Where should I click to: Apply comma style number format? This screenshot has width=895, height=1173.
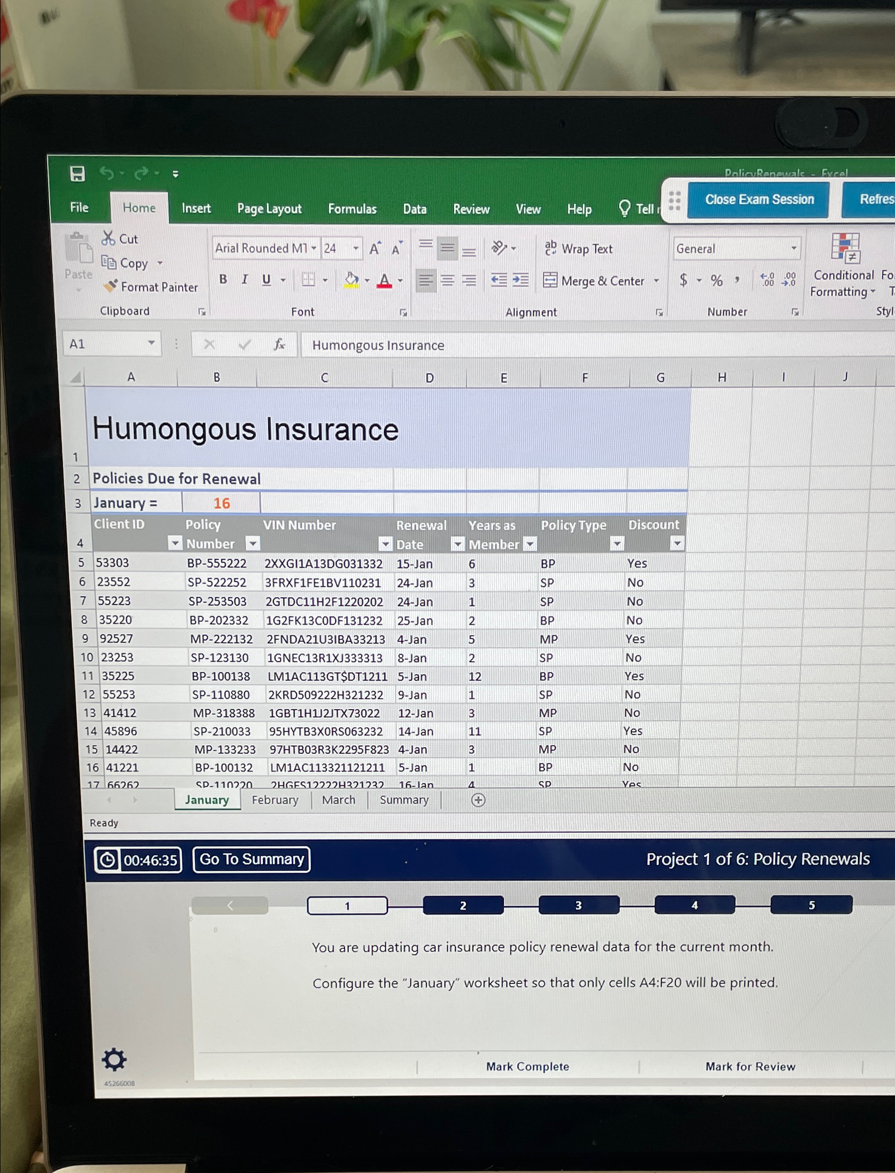(737, 280)
